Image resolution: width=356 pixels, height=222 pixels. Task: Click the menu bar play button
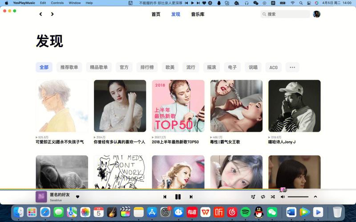[193, 3]
